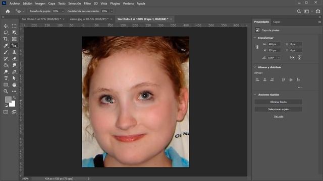This screenshot has height=181, width=323.
Task: Toggle the width-height link constraint
Action: click(x=257, y=47)
